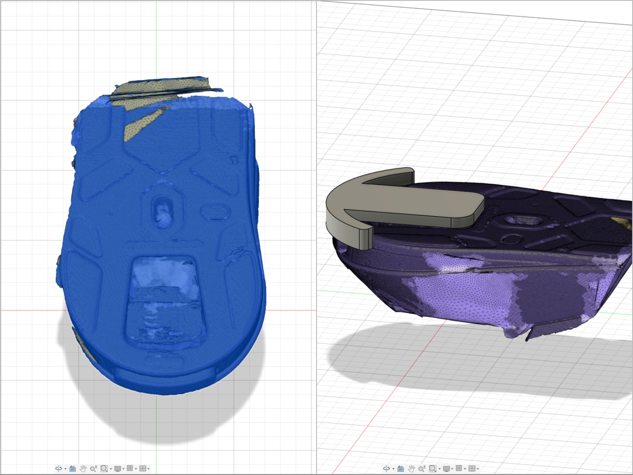Choose Zoom Window tool in left viewport

click(x=104, y=468)
